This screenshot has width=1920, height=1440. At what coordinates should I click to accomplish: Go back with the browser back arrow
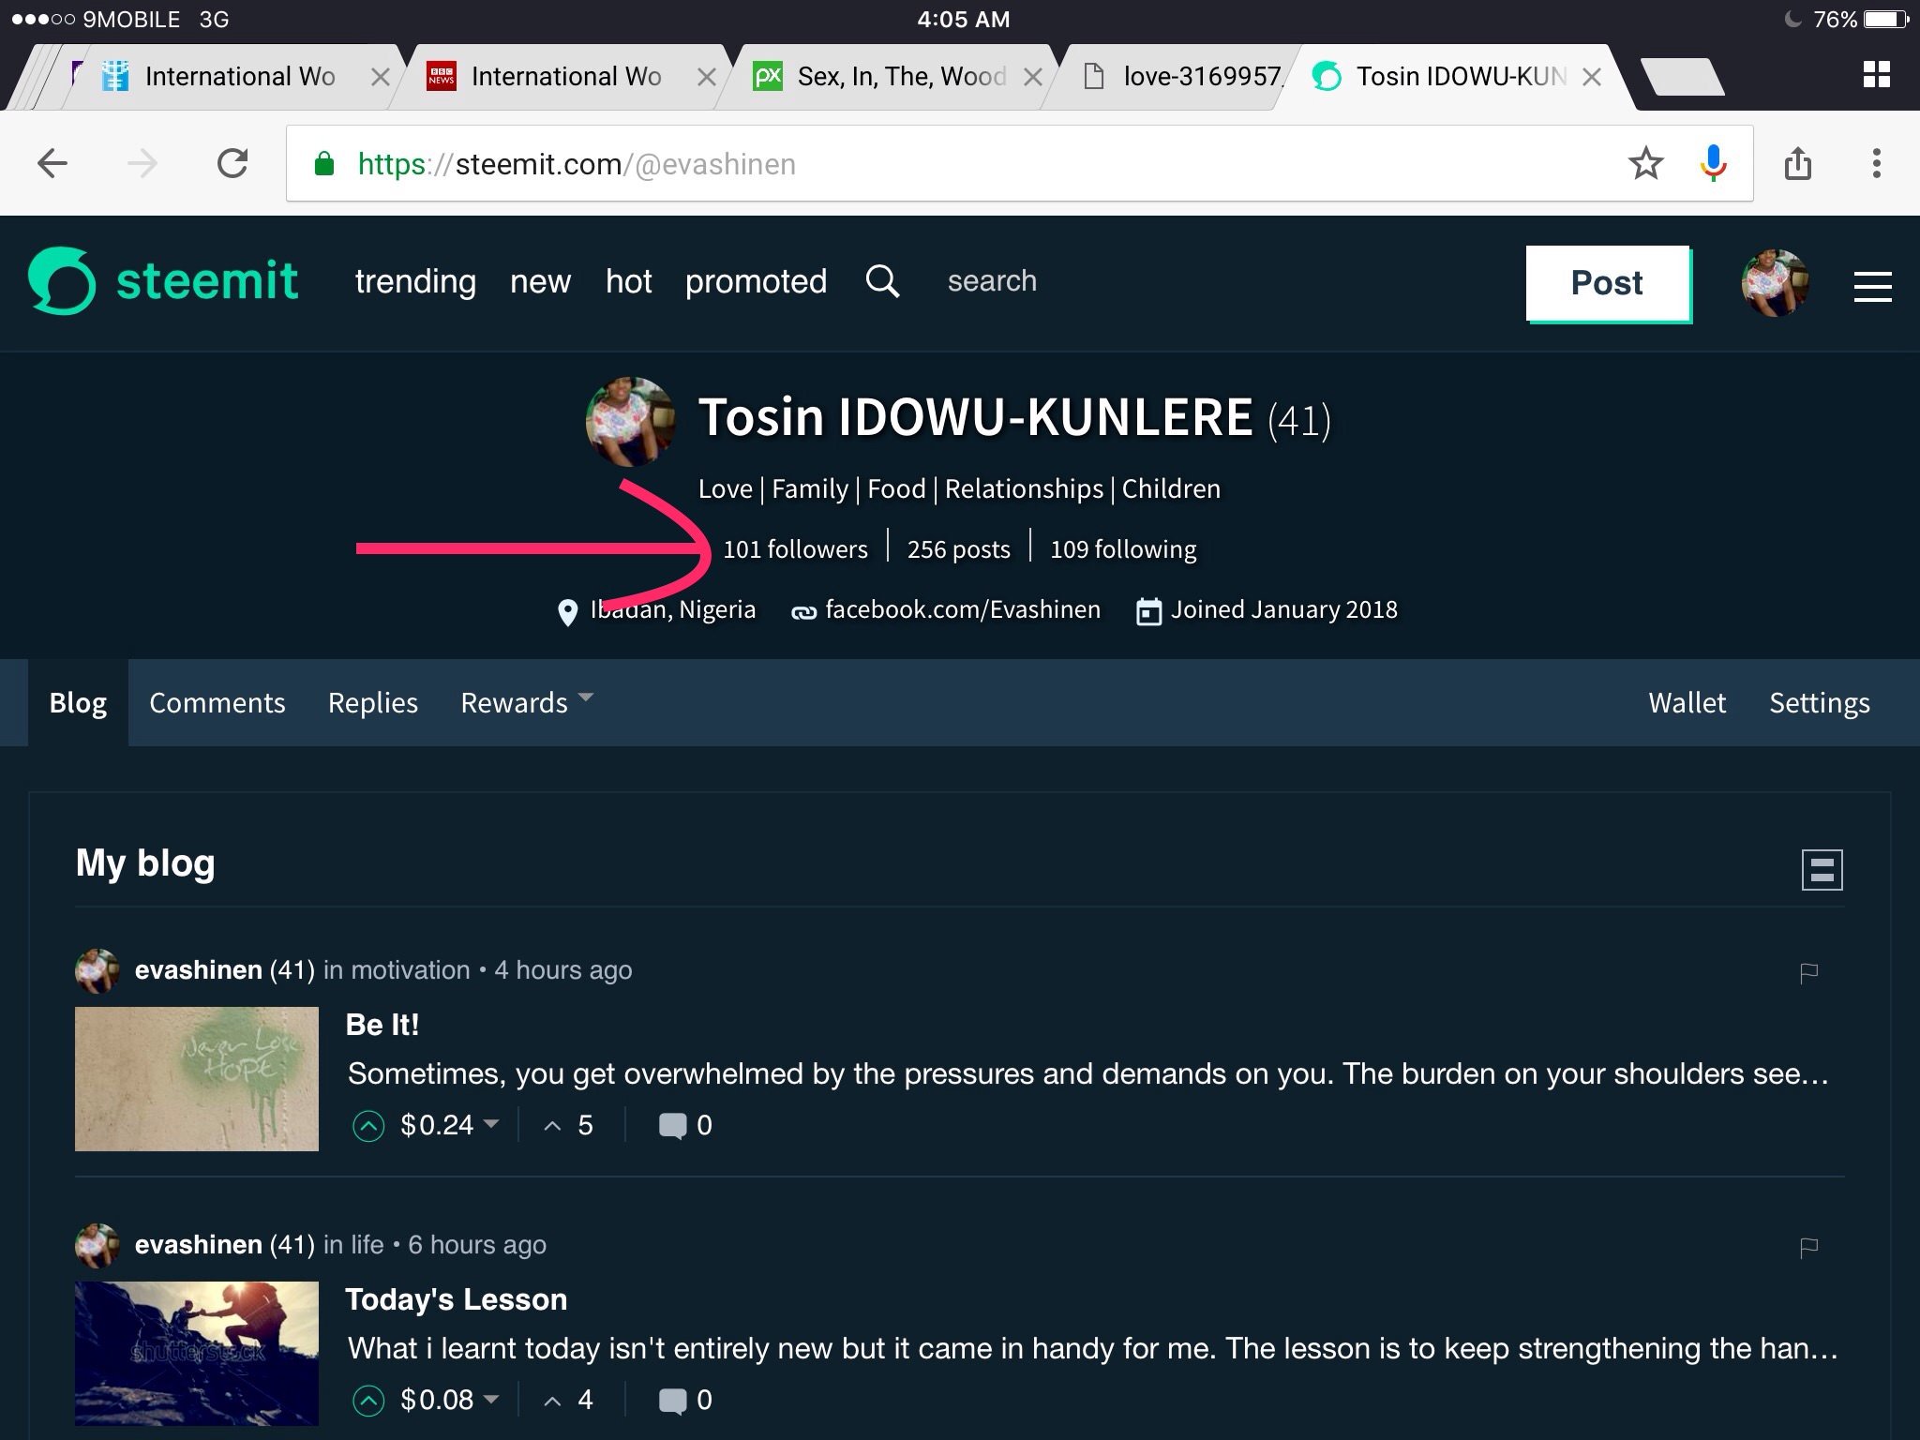pyautogui.click(x=52, y=164)
